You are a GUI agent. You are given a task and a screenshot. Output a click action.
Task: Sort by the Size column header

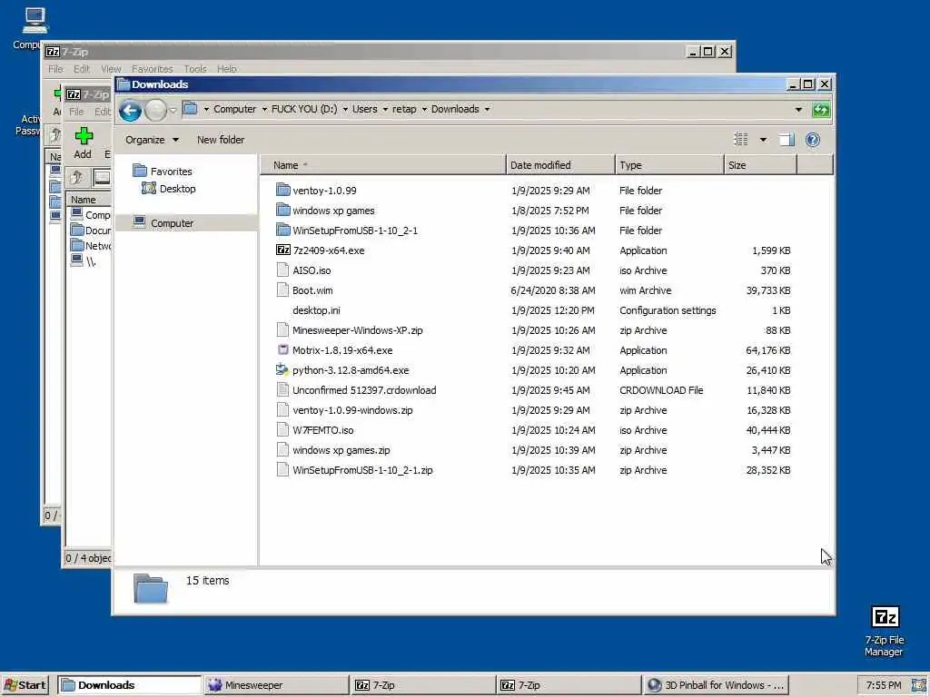point(760,165)
